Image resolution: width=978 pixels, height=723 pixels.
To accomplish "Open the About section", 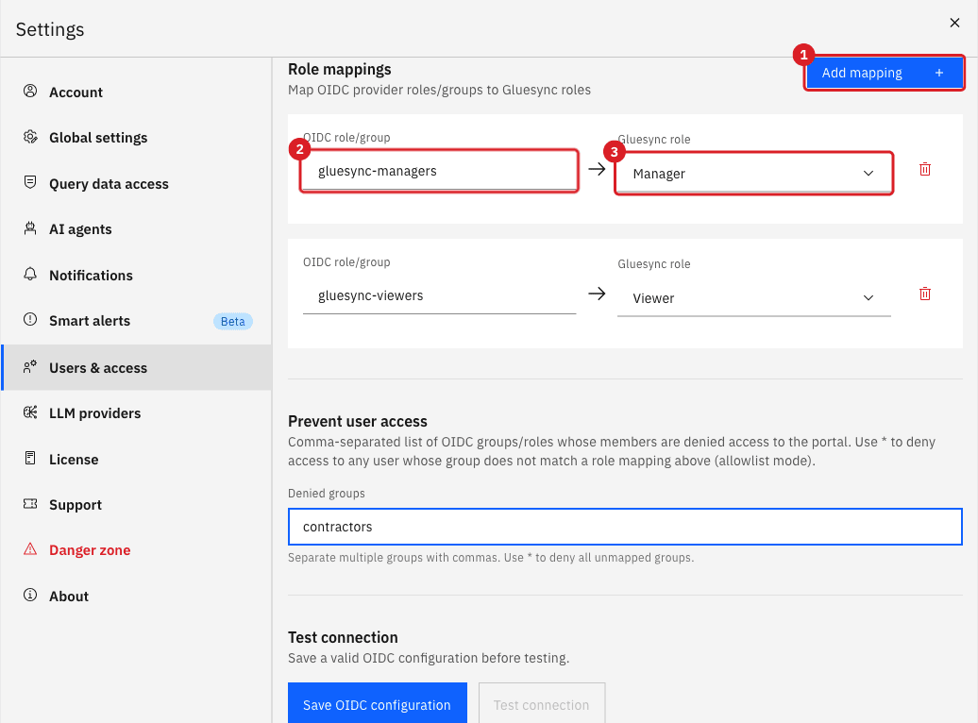I will 137,596.
